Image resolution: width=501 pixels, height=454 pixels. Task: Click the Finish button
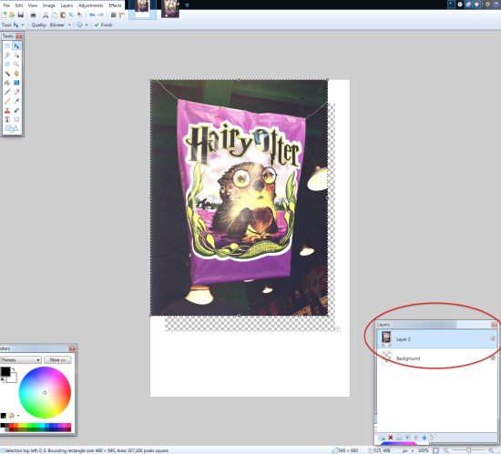(x=103, y=25)
